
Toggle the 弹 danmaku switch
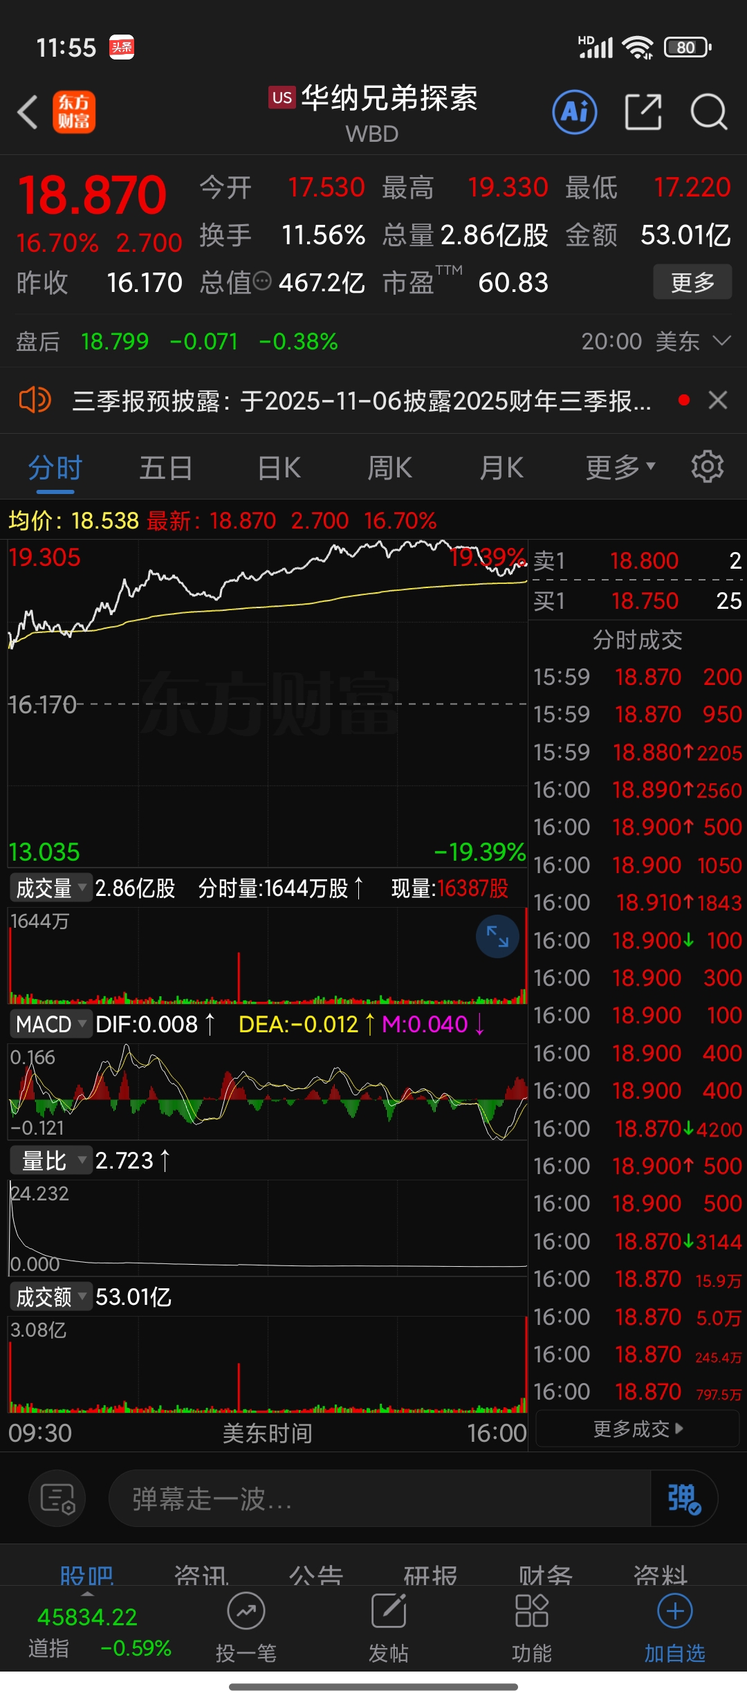click(684, 1499)
